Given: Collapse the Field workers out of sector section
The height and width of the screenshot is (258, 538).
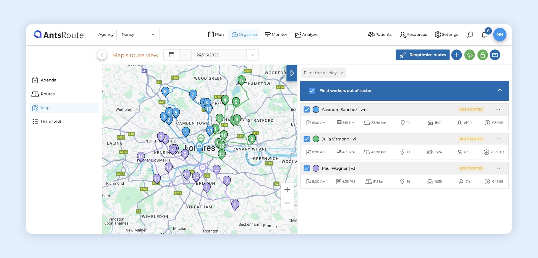Looking at the screenshot, I should 500,90.
